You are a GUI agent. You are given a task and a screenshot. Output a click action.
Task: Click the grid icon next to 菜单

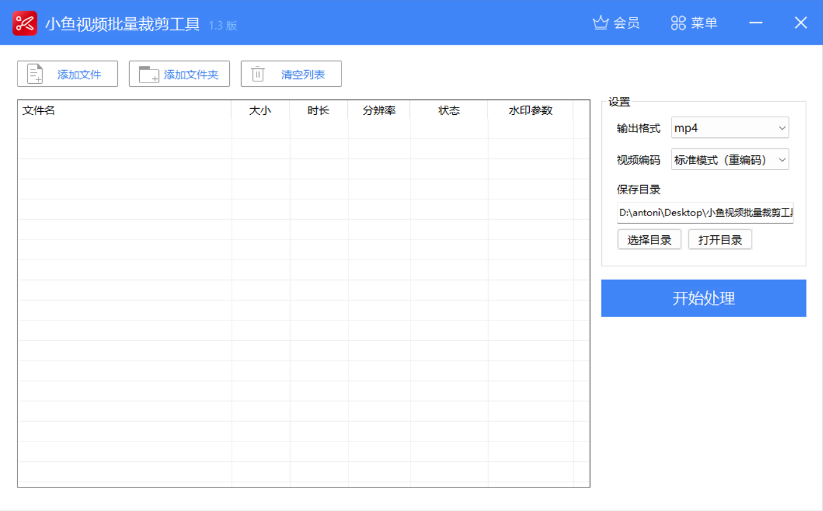tap(677, 22)
